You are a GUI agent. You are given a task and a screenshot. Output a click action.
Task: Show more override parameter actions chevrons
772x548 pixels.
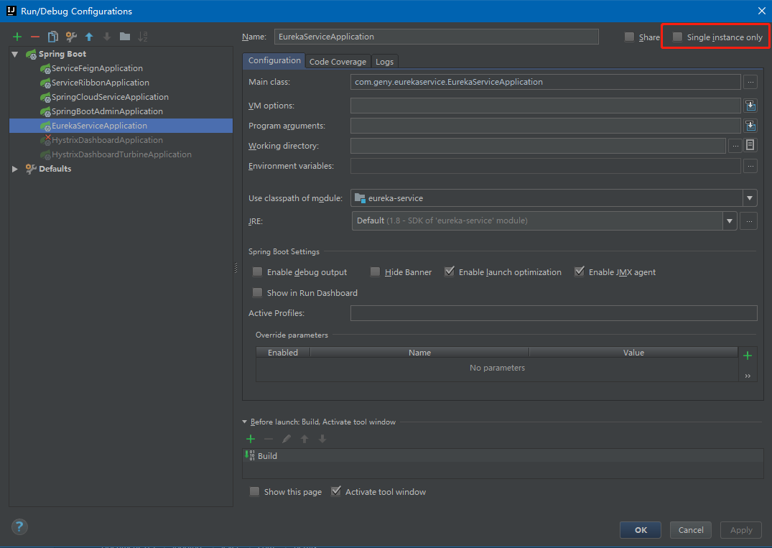[748, 376]
